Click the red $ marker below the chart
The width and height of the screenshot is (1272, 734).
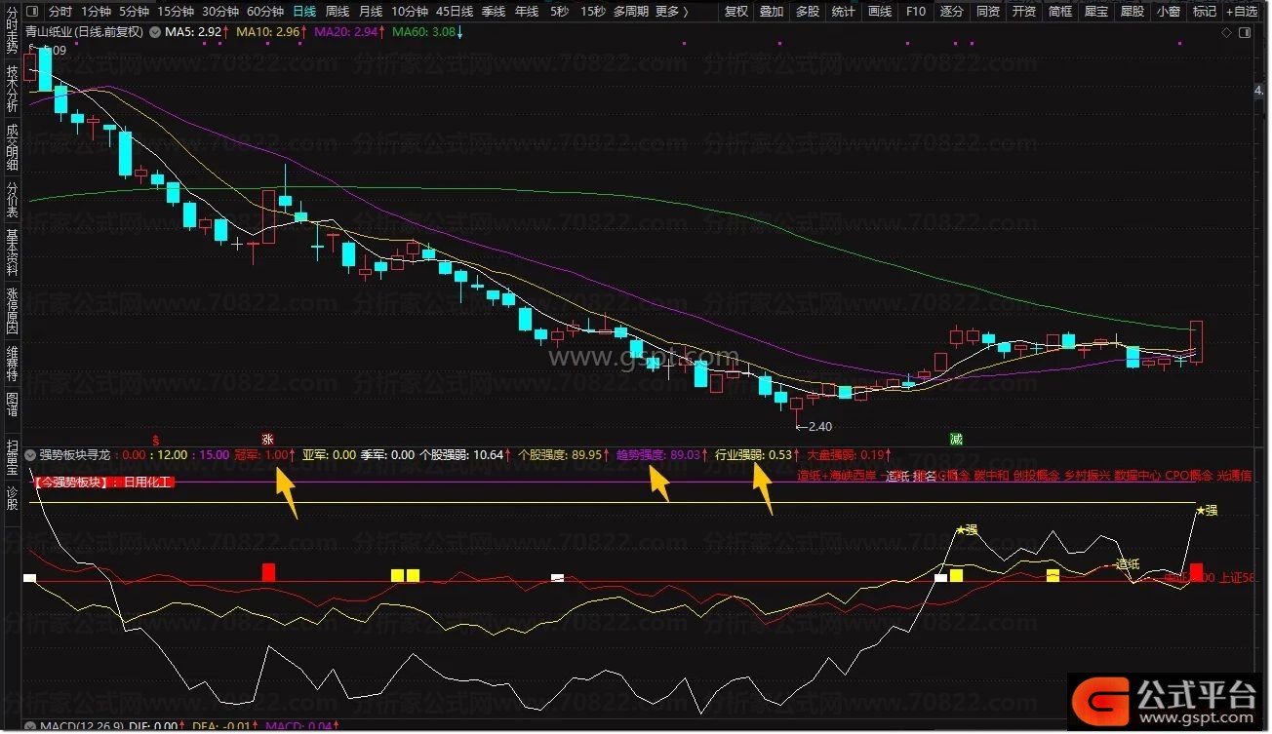click(156, 439)
